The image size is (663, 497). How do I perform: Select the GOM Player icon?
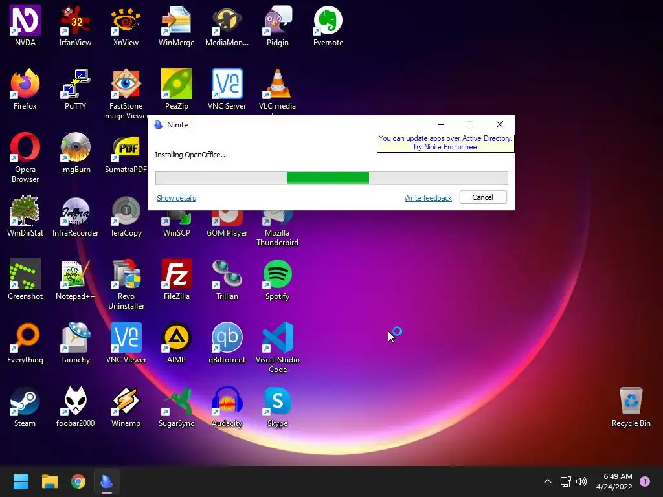tap(227, 219)
